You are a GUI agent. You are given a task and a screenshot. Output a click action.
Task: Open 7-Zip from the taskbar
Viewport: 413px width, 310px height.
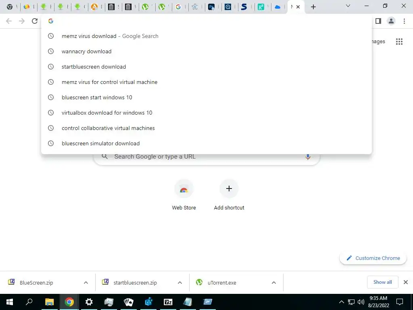(168, 302)
